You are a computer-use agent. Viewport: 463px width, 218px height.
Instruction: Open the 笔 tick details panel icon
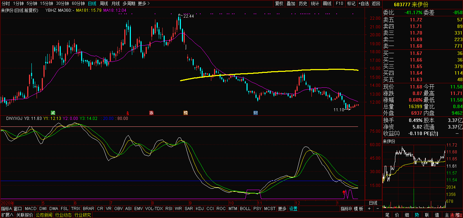click(x=387, y=215)
